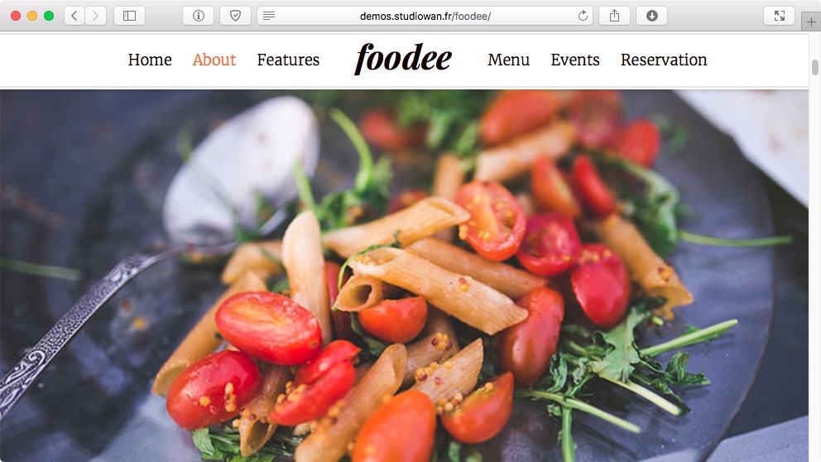Click the foodee logo
821x462 pixels.
(403, 58)
